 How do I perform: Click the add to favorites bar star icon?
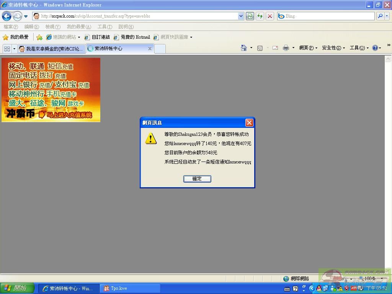coord(39,37)
